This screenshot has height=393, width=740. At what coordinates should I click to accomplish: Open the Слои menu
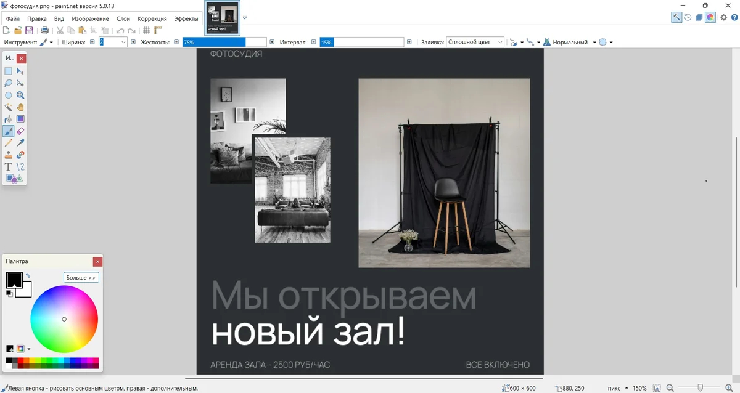click(123, 19)
